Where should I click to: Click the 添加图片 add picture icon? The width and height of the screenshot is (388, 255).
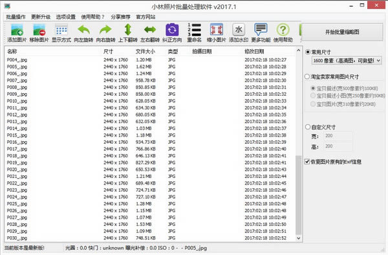point(17,32)
